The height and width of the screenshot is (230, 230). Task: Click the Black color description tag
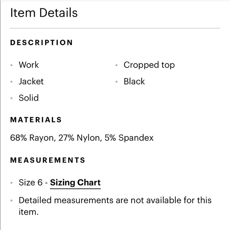tap(134, 81)
